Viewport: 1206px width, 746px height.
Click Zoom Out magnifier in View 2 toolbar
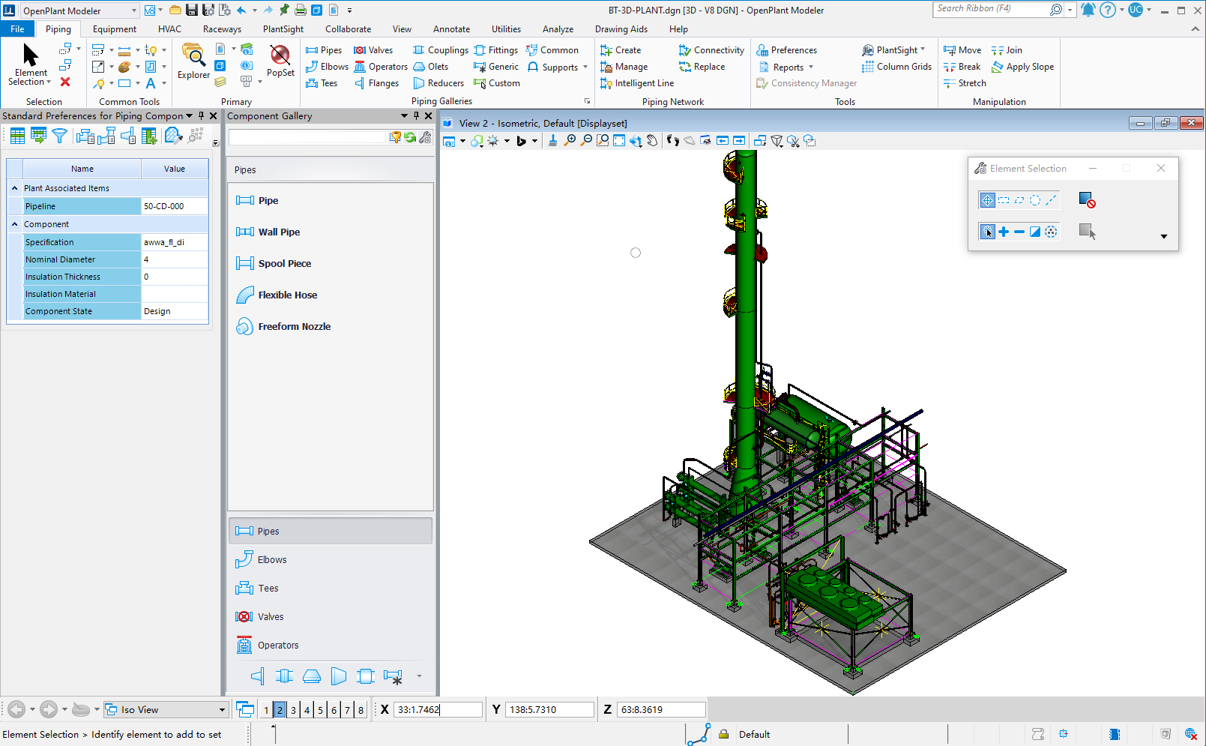(x=586, y=140)
